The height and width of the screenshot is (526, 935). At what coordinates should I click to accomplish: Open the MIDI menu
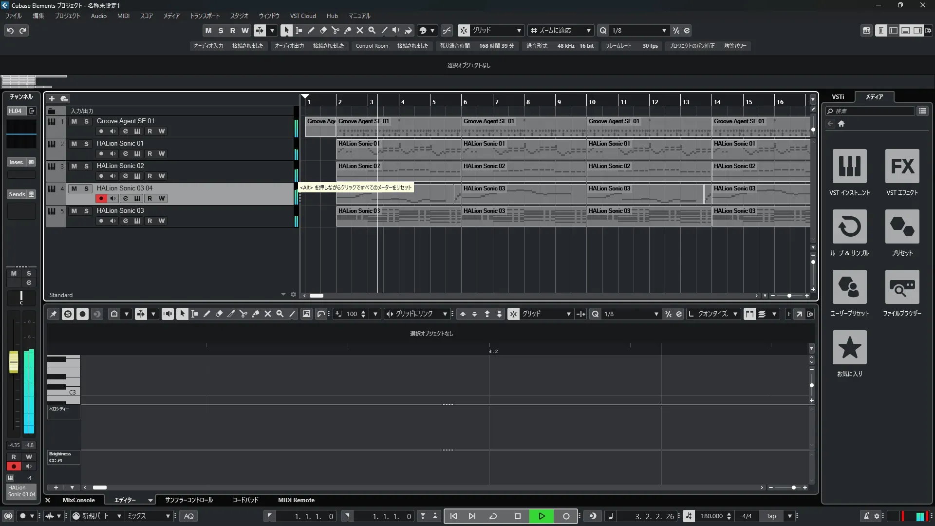pyautogui.click(x=123, y=16)
